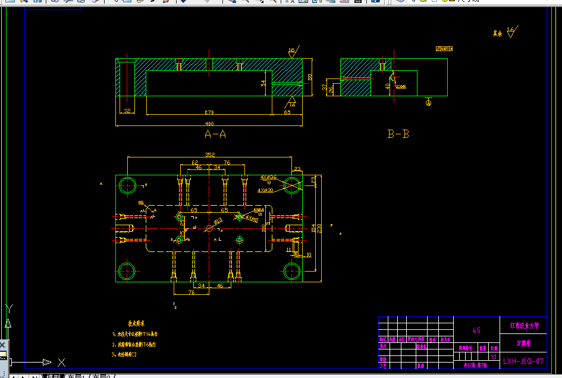
Task: Click the 技术要求 heading text
Action: [136, 323]
